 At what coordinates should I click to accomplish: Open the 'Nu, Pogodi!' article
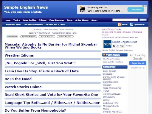point(40,63)
